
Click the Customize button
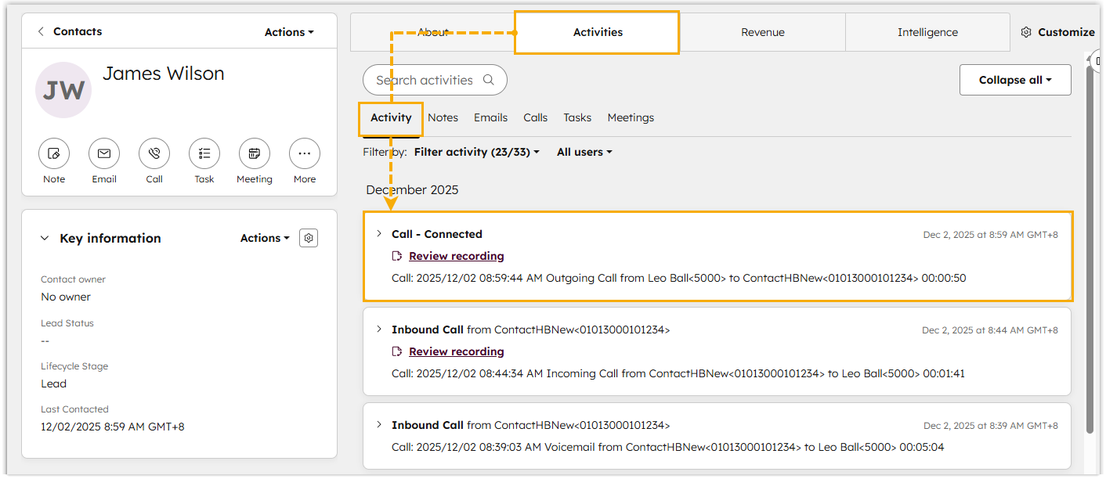click(x=1057, y=33)
